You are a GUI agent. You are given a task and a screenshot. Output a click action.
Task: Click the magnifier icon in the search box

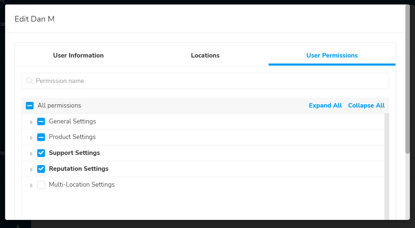coord(30,81)
